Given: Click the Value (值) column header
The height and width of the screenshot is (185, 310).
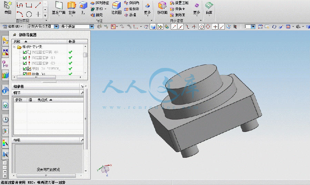Looking at the screenshot, I should coord(30,100).
